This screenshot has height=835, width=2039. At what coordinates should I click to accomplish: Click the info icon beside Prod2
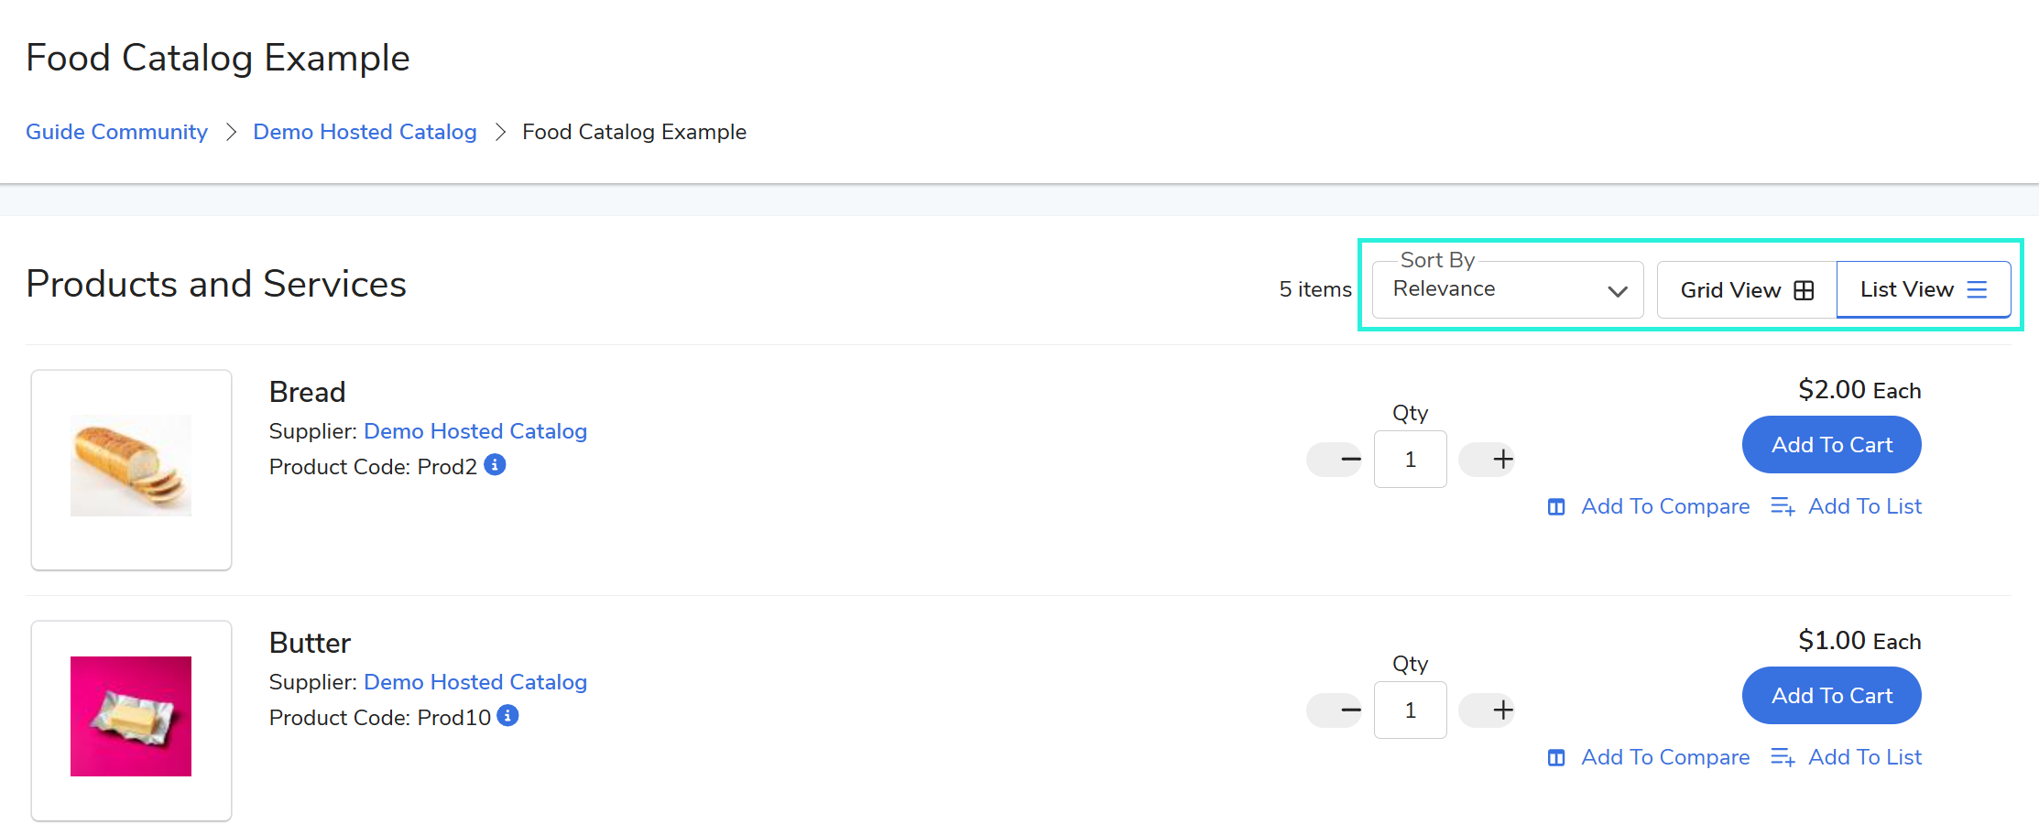point(495,465)
